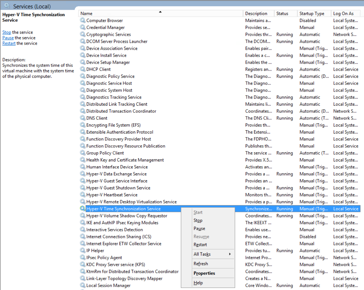Click the IP Helper service icon
This screenshot has height=290, width=364.
point(82,250)
